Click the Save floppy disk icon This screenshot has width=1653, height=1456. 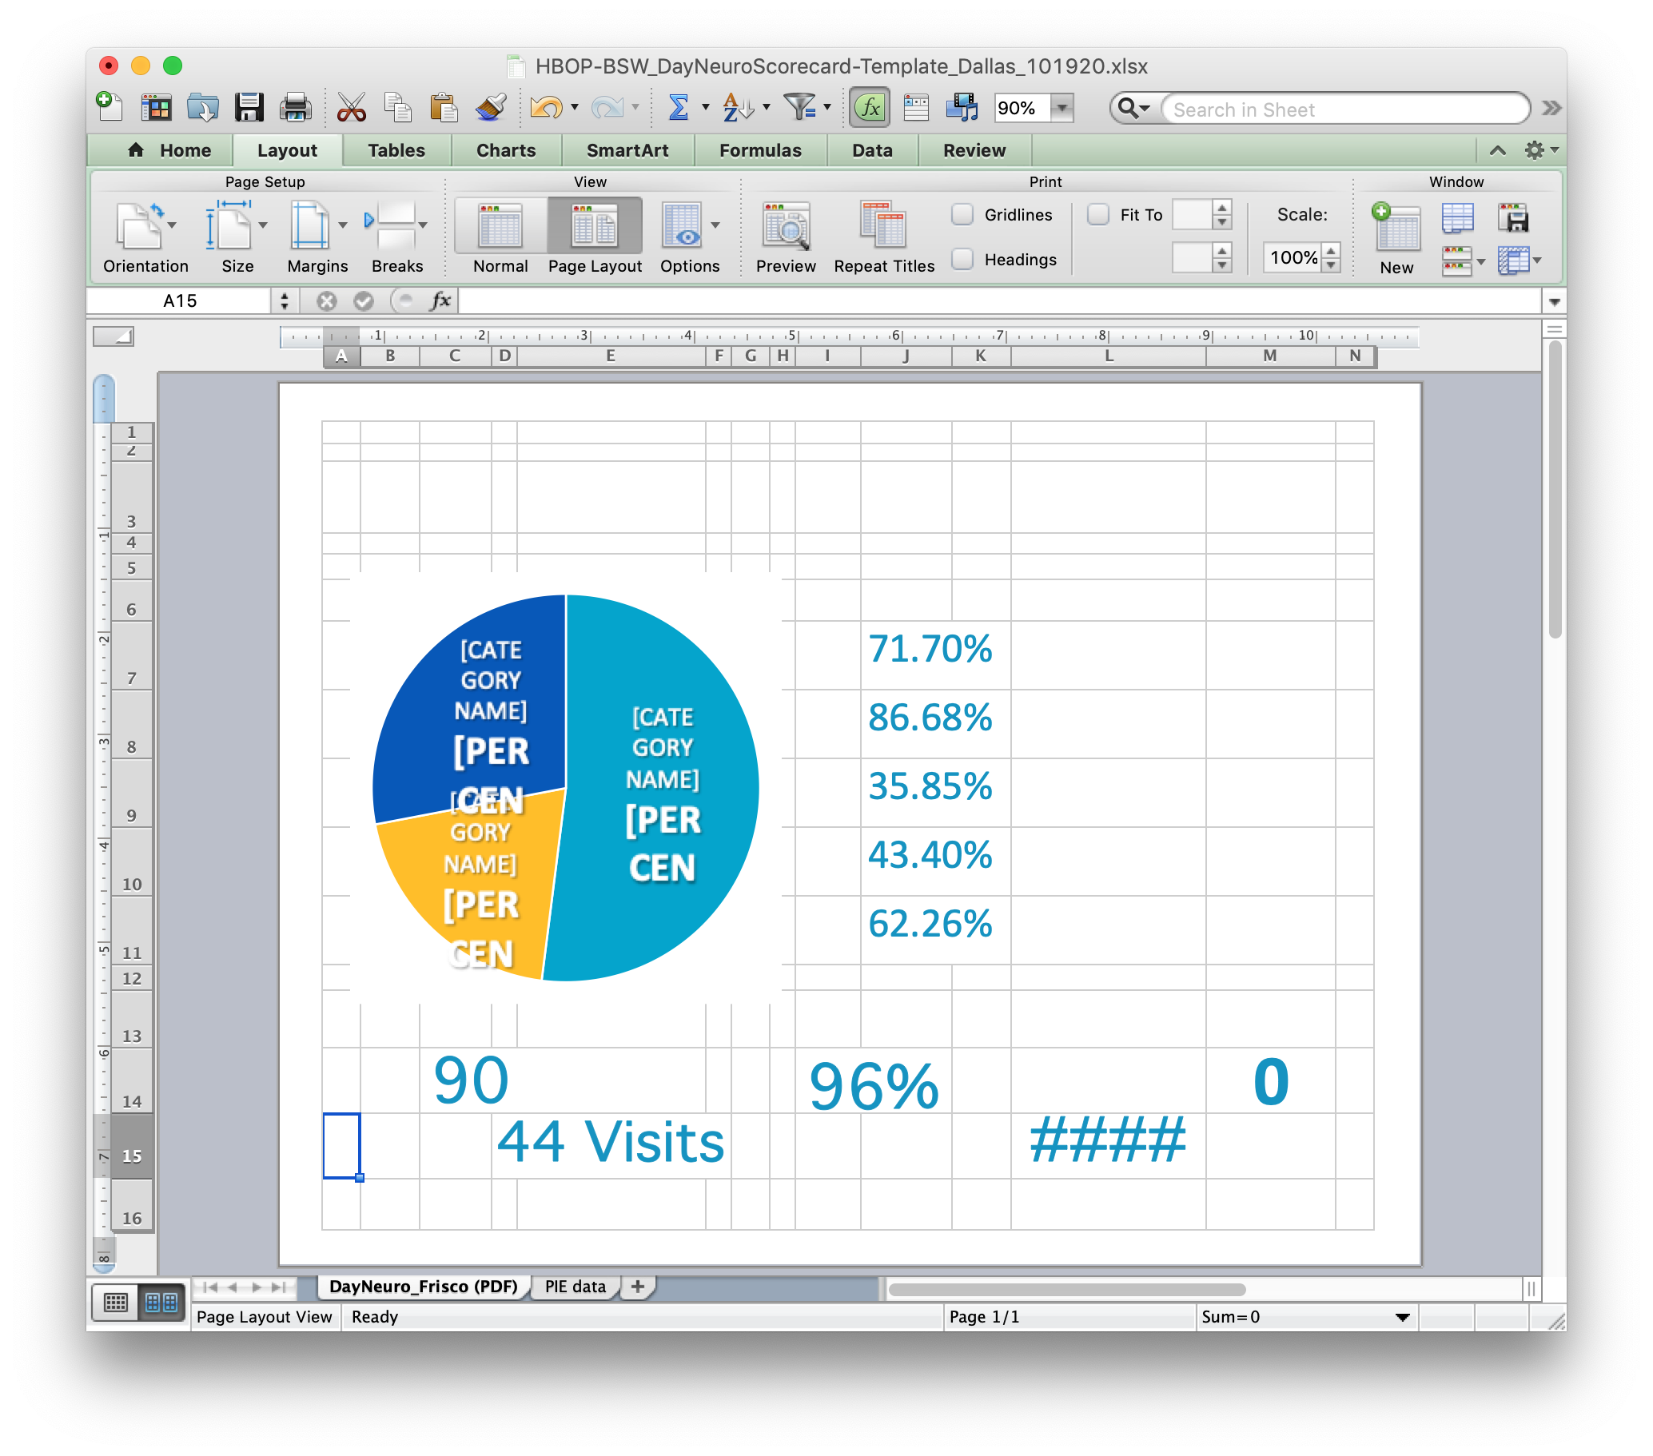(x=249, y=108)
